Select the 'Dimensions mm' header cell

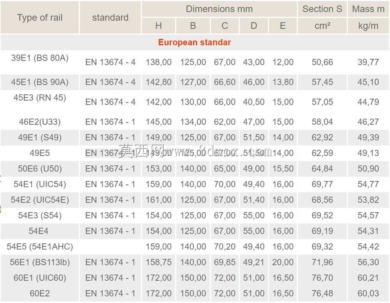pos(219,9)
